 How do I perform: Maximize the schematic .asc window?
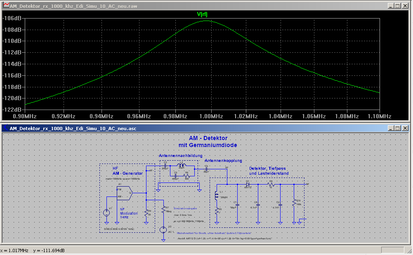click(x=398, y=128)
